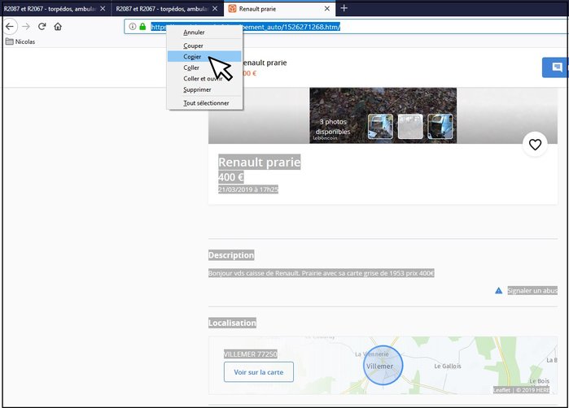Click the date 21/03/2019 à 17h25
Image resolution: width=569 pixels, height=408 pixels.
coord(248,189)
